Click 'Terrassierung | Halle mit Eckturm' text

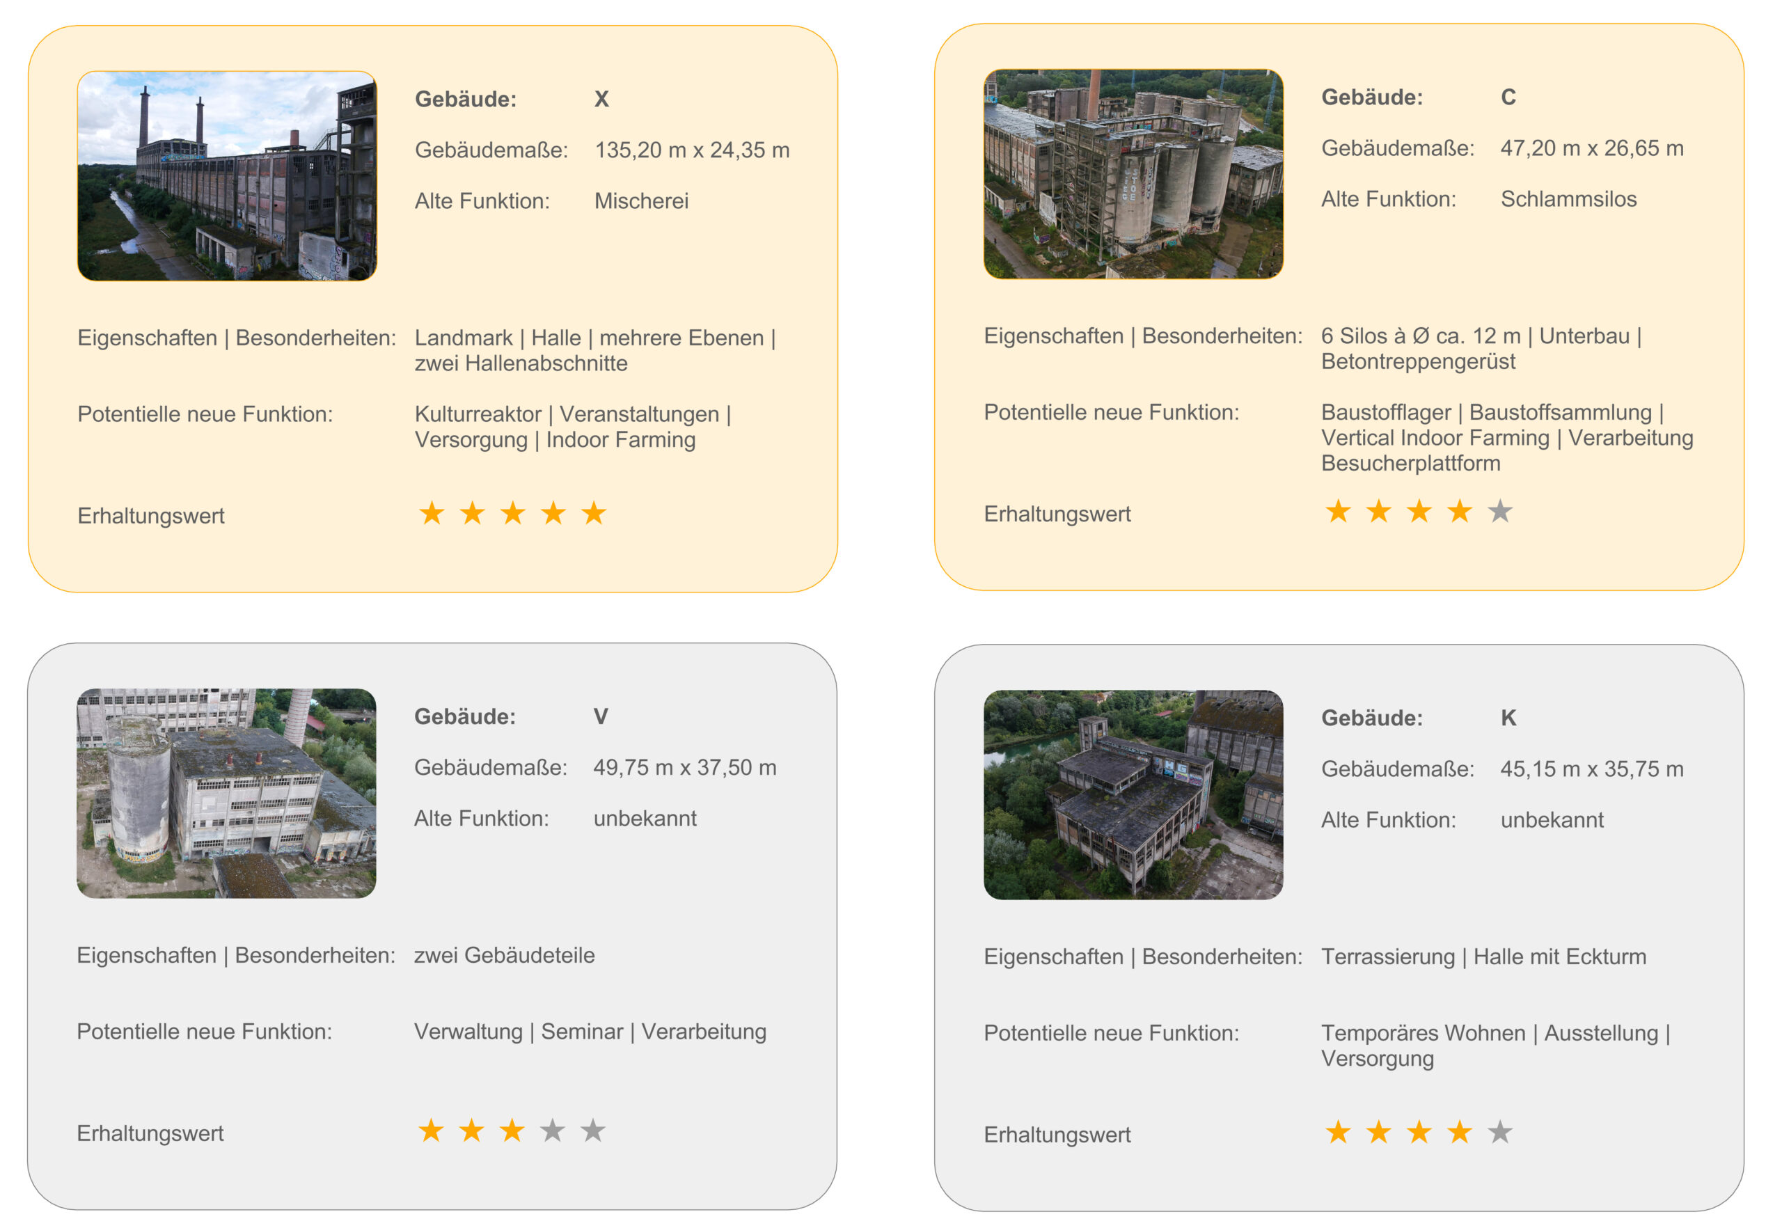(1483, 957)
